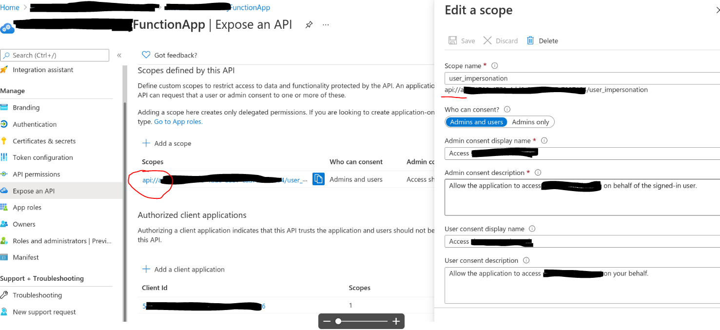The height and width of the screenshot is (330, 720).
Task: Click the Delete label in the scope toolbar
Action: pos(548,41)
